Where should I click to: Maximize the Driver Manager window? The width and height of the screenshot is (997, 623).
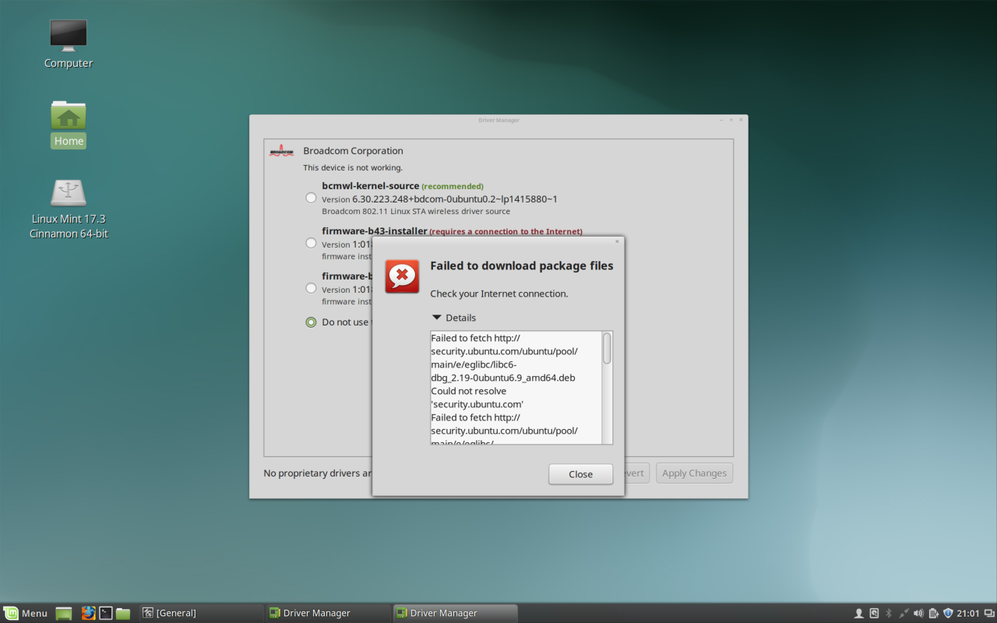click(731, 120)
